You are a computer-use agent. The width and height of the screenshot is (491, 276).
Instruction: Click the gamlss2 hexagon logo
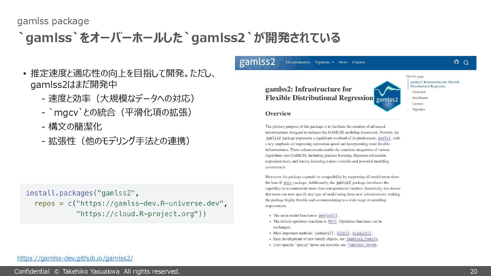point(387,96)
